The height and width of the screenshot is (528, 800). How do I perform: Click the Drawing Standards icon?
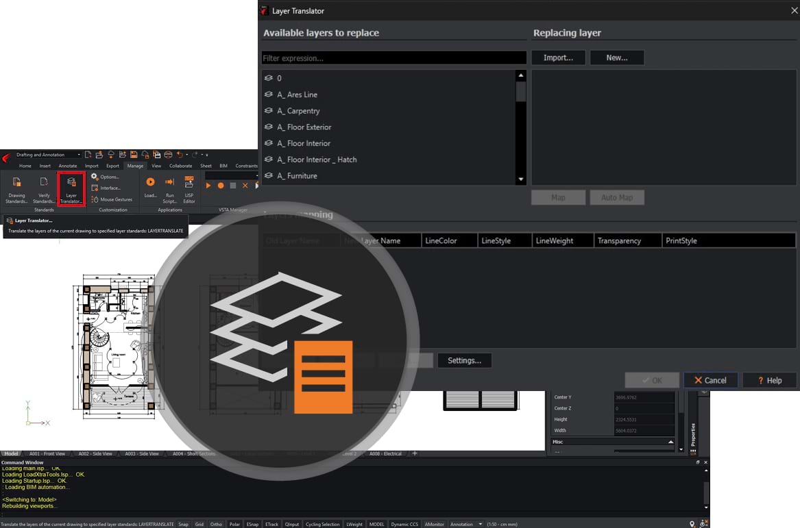click(17, 188)
